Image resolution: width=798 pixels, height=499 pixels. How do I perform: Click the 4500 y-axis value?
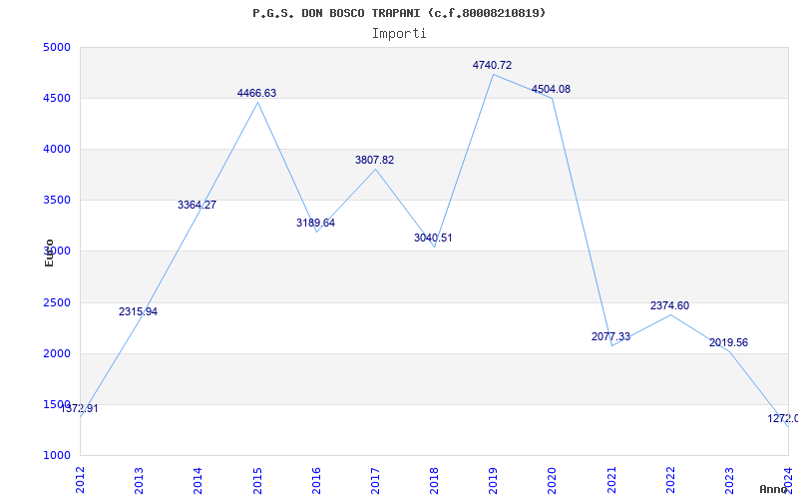(x=57, y=98)
